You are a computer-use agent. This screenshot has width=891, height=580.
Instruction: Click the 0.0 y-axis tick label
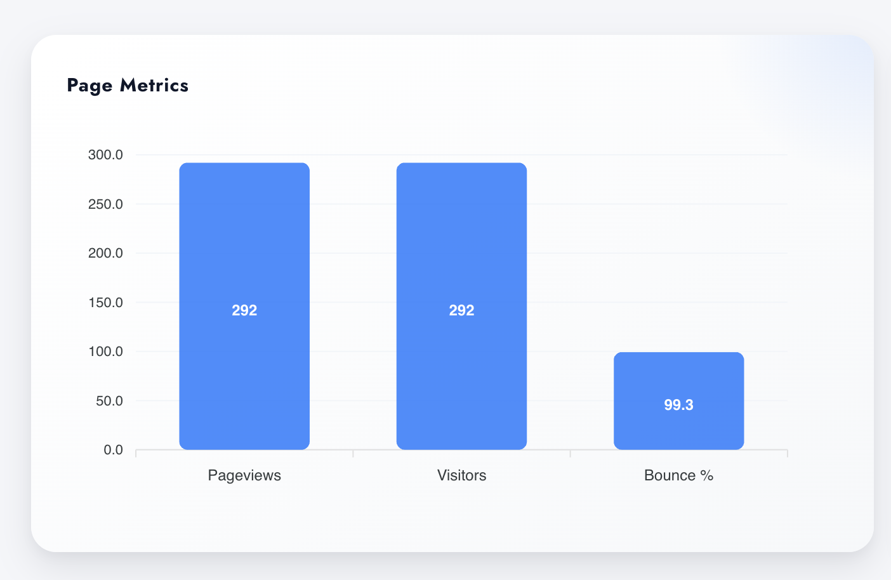[113, 450]
